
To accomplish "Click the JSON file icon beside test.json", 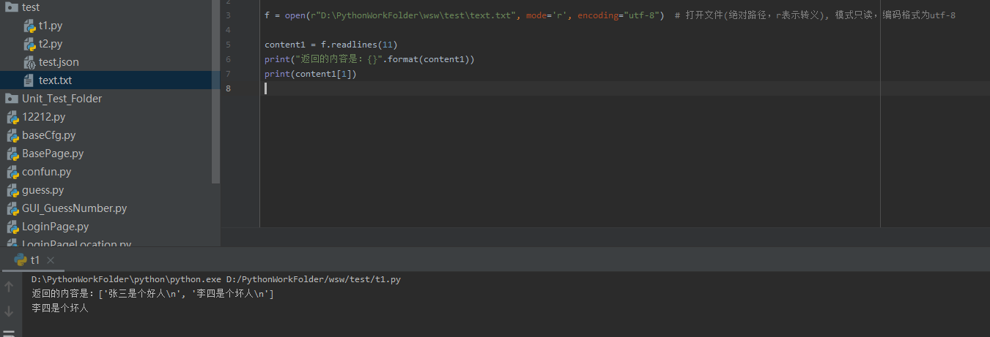I will pyautogui.click(x=29, y=62).
